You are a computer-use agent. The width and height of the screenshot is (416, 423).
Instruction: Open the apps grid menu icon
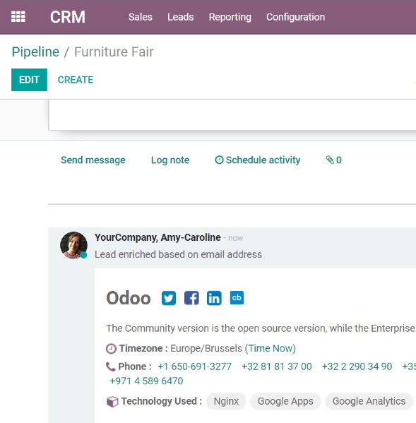[x=18, y=17]
